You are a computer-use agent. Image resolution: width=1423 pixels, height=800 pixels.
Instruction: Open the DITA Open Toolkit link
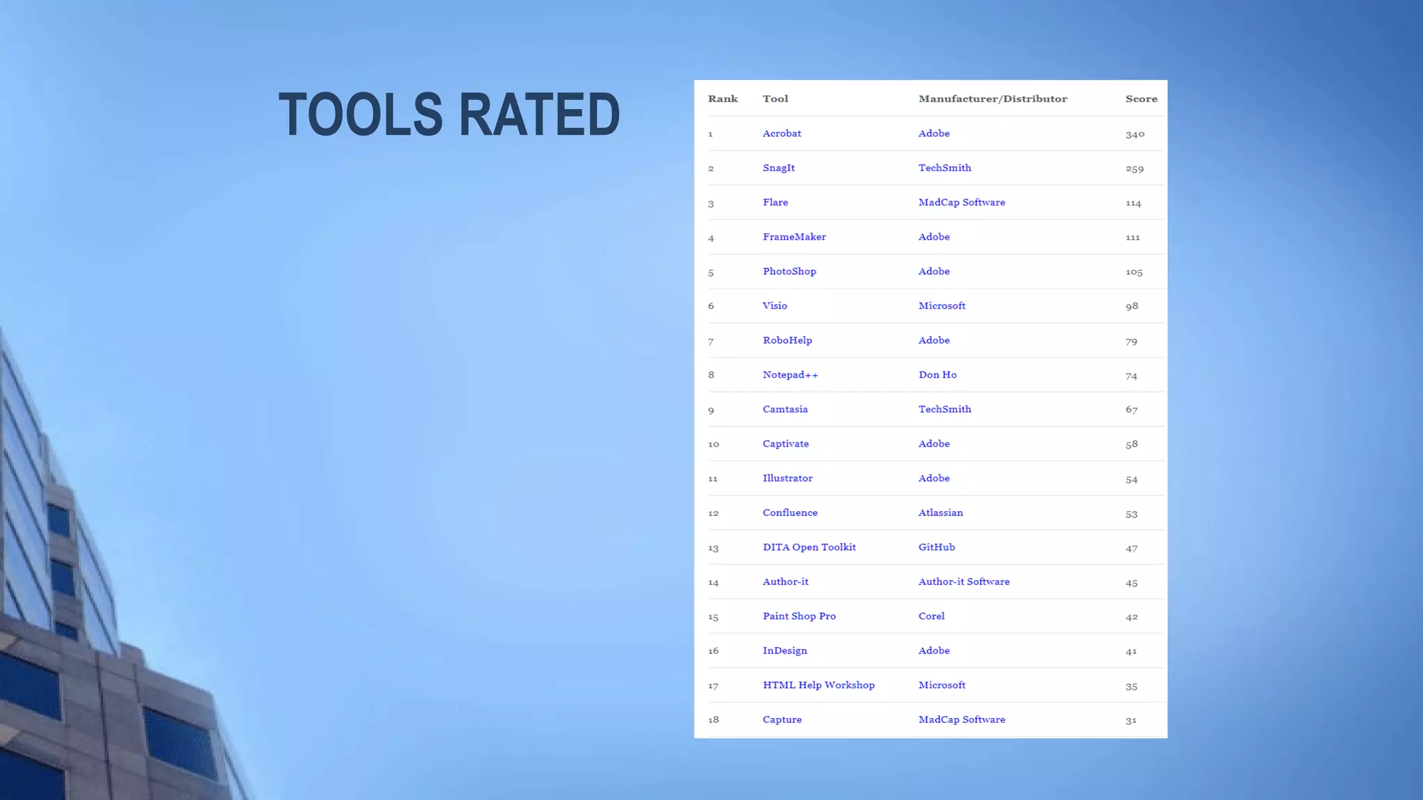point(809,547)
